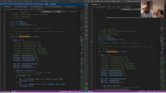
Task: Toggle Match Whole Word in left find widget
Action: click(x=59, y=12)
